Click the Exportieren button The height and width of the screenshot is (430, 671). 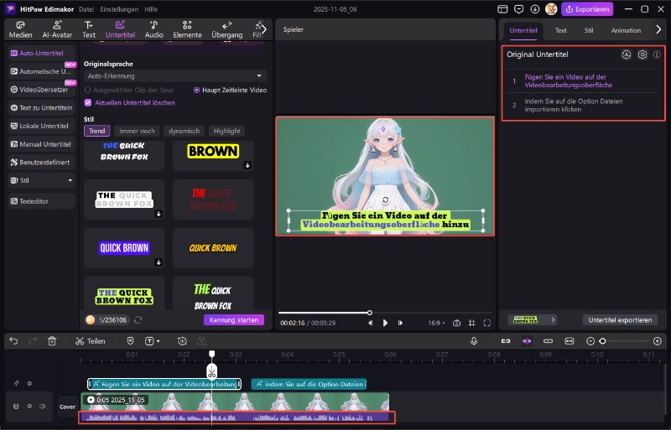[587, 9]
